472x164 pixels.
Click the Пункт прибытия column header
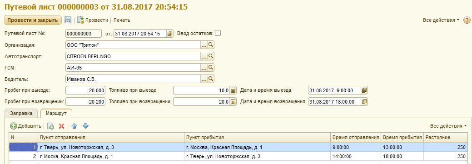[257, 137]
